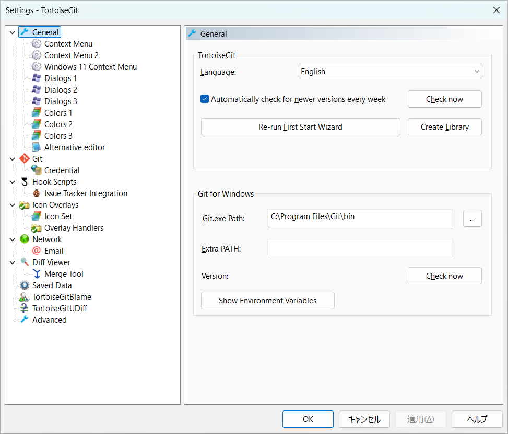Open Hook Scripts via its hook icon

pos(25,181)
